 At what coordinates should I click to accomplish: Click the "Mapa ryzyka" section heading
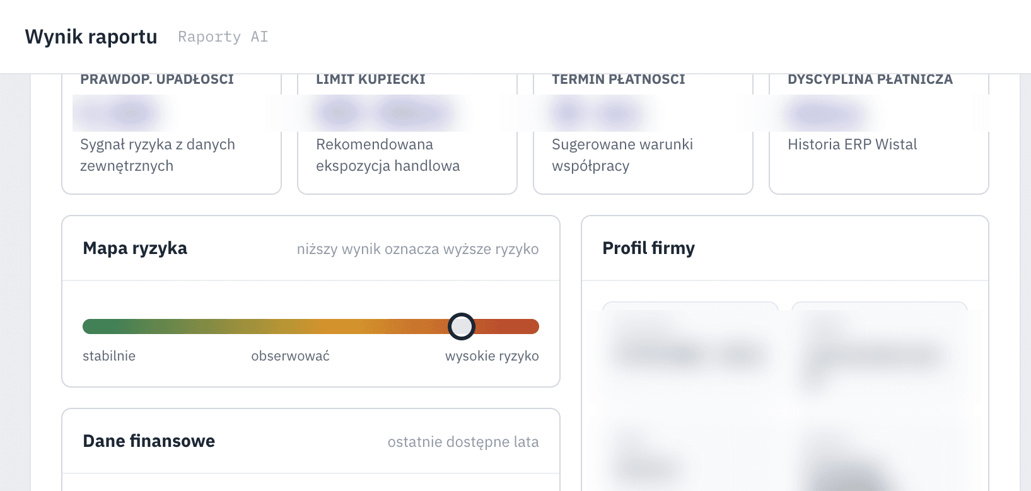point(135,248)
